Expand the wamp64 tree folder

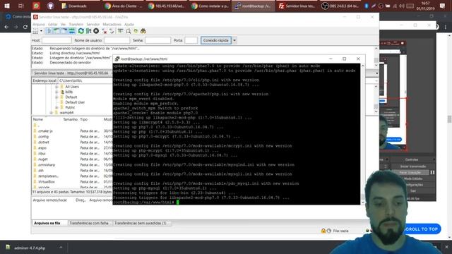pyautogui.click(x=52, y=113)
